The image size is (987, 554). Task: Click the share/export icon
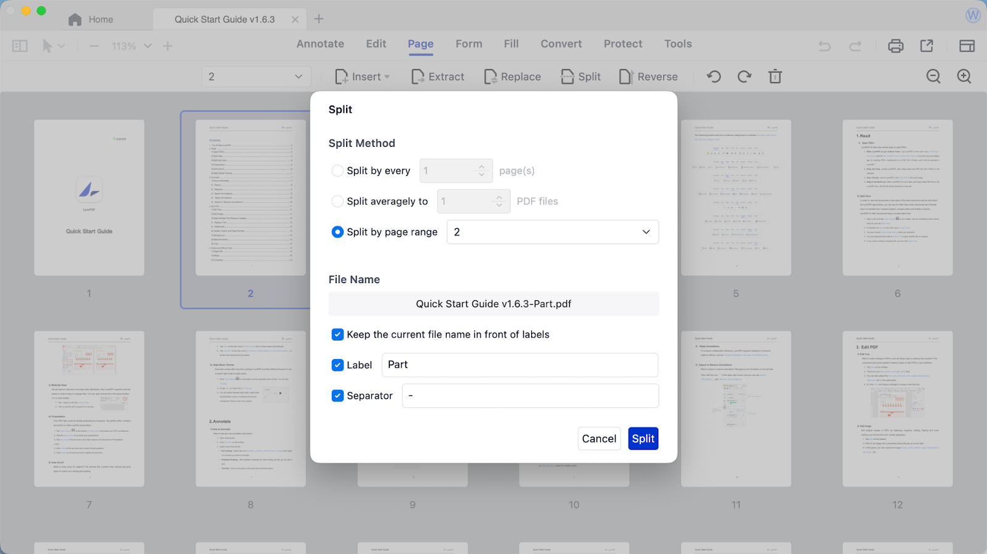[x=927, y=46]
